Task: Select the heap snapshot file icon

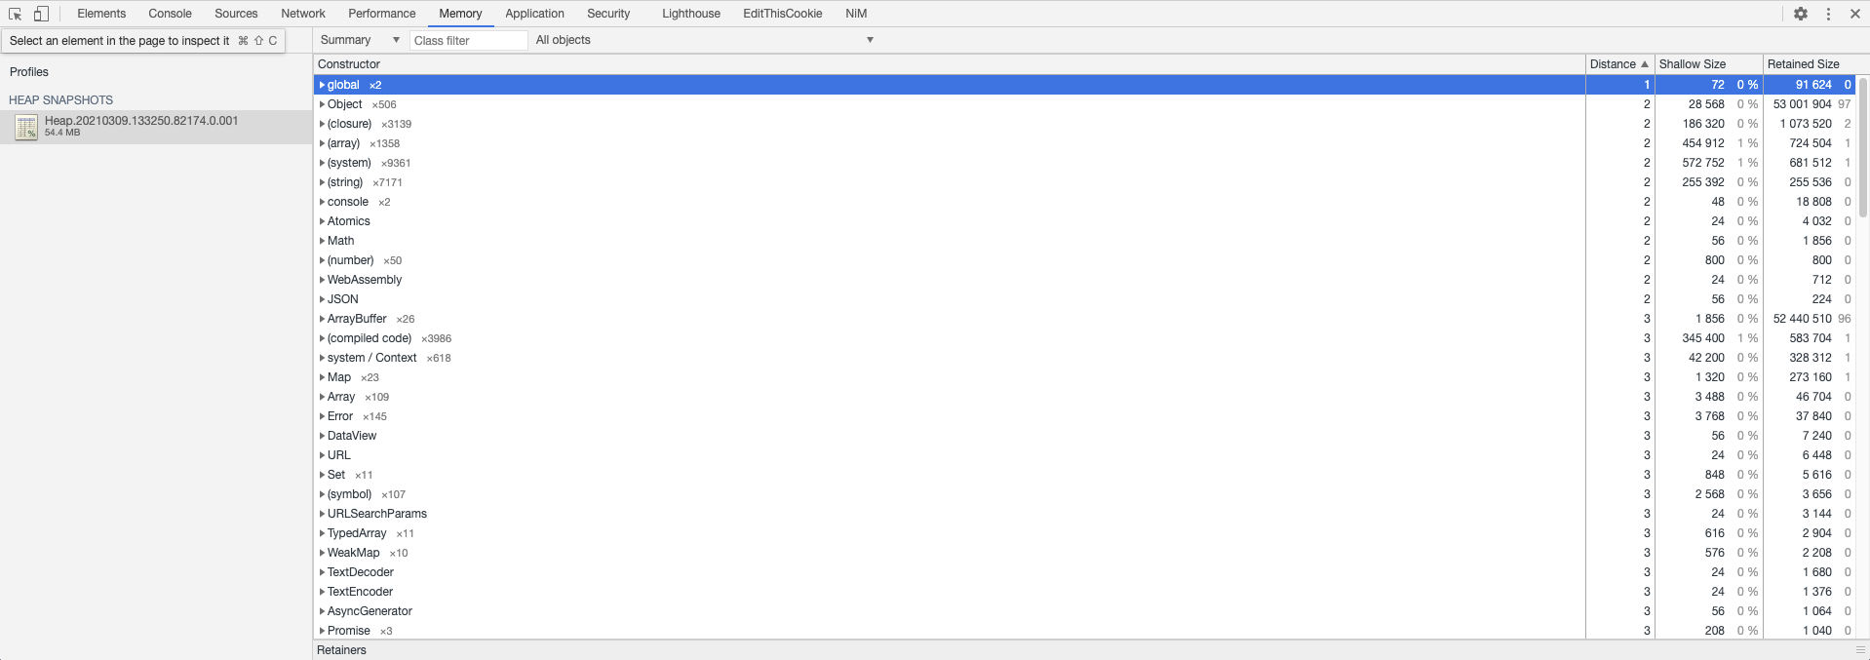Action: (x=26, y=127)
